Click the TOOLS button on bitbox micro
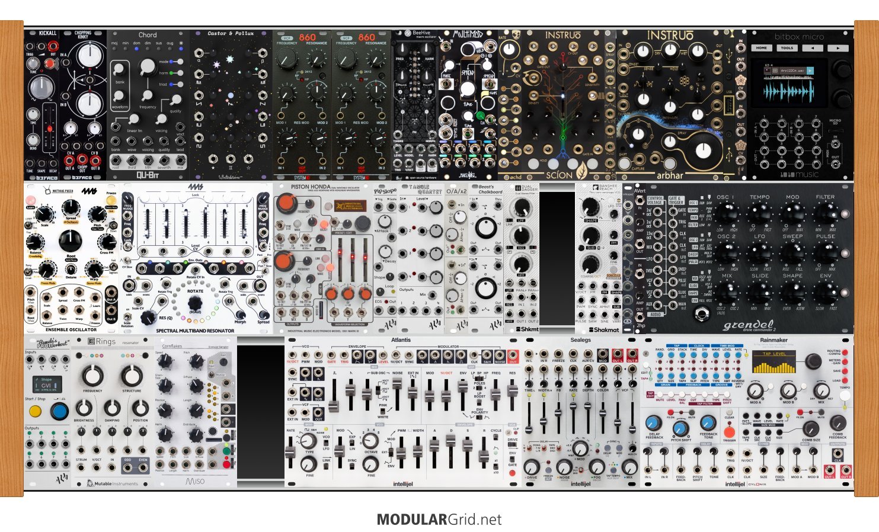Viewport: 879px width, 532px height. tap(787, 48)
